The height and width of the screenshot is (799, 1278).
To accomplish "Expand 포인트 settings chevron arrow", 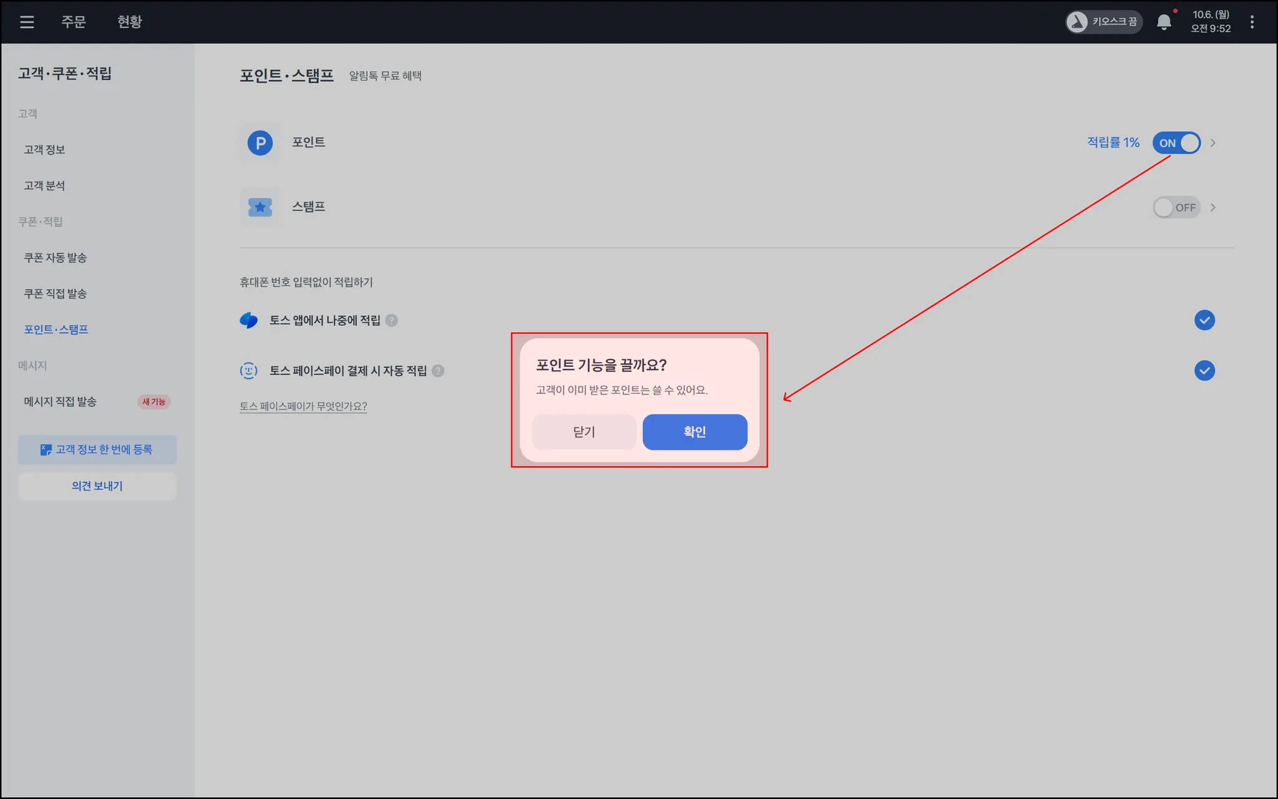I will pyautogui.click(x=1213, y=143).
